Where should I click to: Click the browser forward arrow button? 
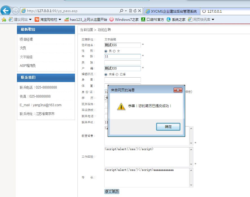15,11
